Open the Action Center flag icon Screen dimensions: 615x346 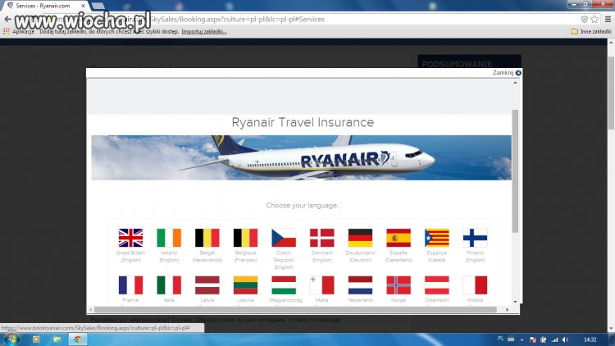tap(533, 339)
